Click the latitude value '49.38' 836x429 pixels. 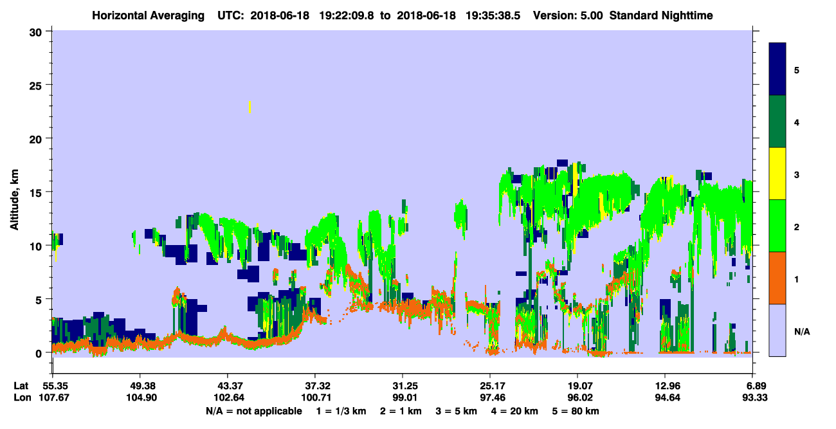point(140,386)
